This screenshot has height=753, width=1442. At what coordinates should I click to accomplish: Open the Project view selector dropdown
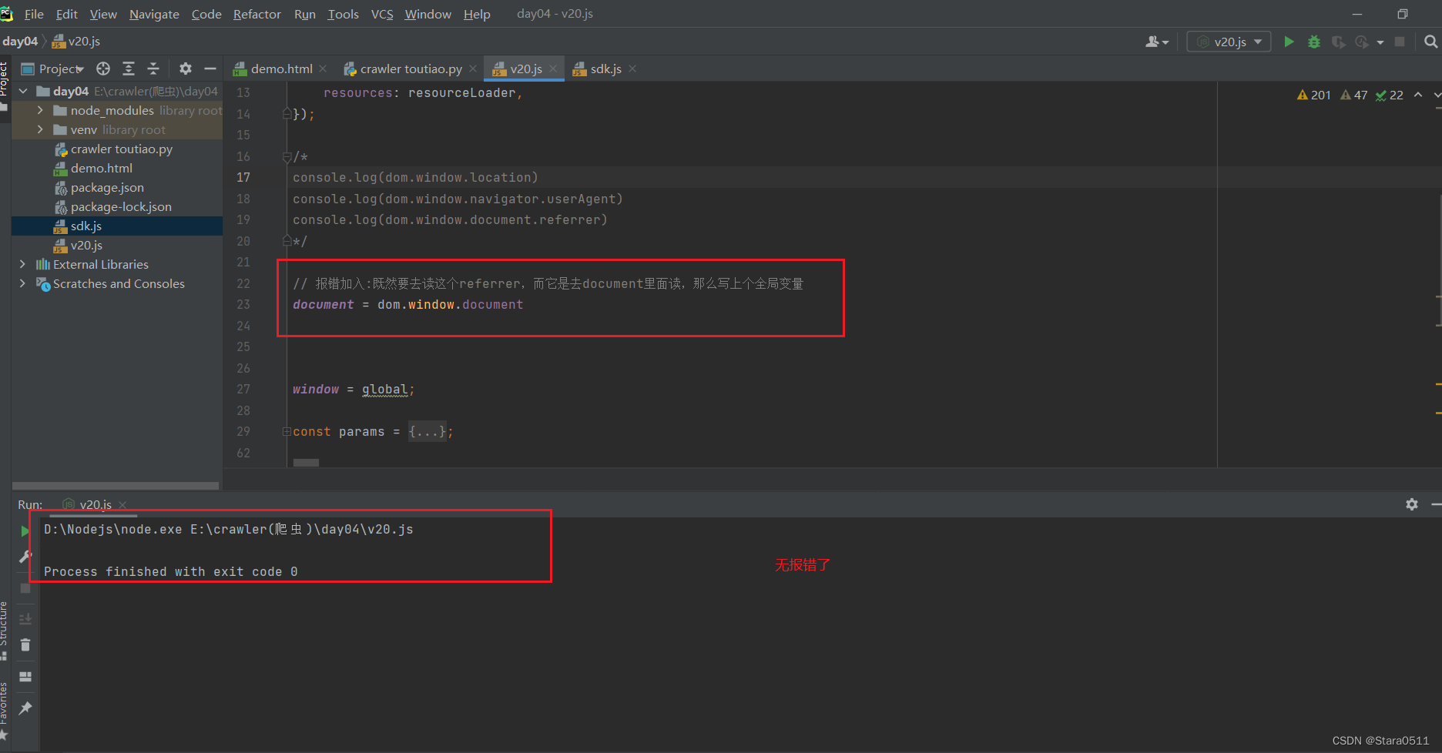53,69
